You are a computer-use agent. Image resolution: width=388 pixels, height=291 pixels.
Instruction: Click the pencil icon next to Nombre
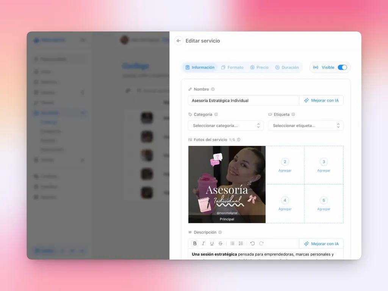[x=190, y=89]
